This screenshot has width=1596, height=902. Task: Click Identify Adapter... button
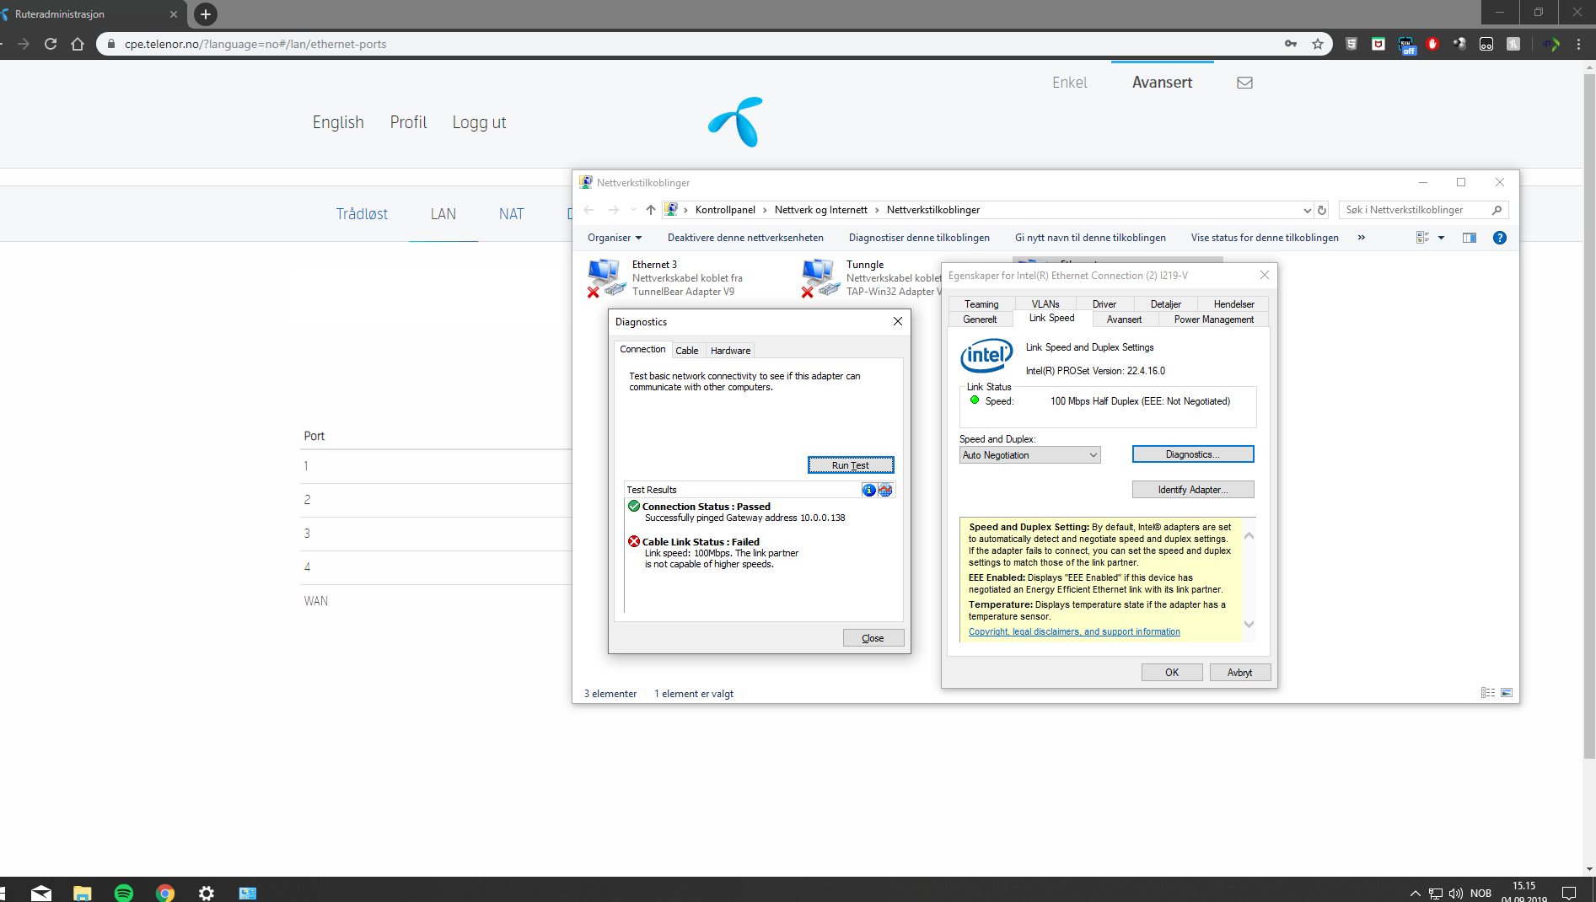[x=1192, y=490]
